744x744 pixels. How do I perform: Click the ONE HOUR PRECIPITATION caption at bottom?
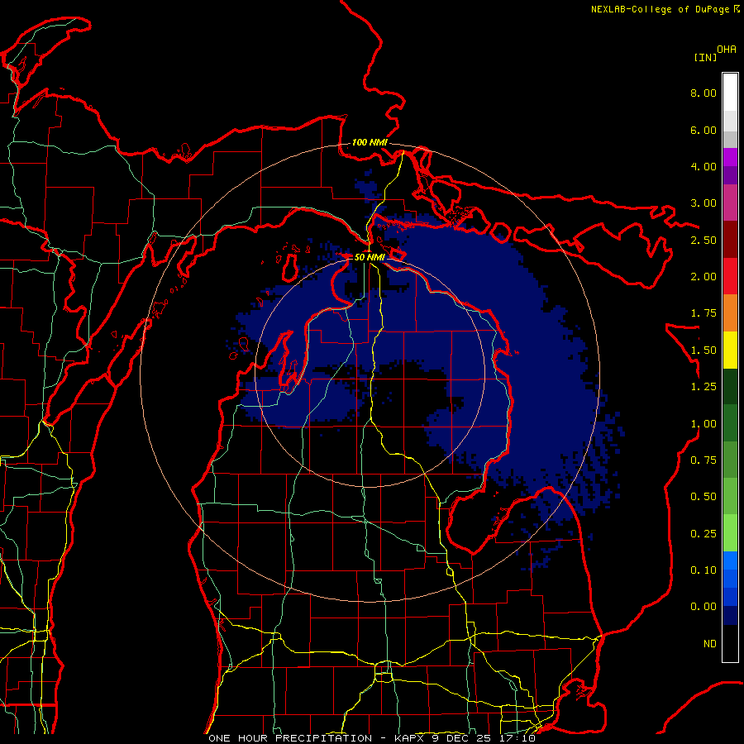[371, 738]
